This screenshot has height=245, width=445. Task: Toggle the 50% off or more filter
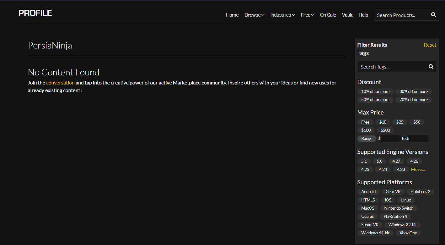point(375,100)
